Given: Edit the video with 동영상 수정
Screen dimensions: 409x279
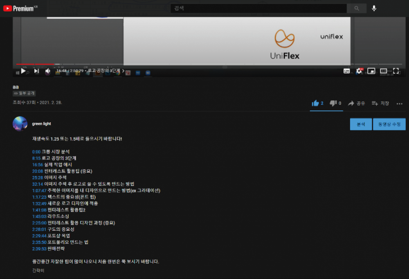Looking at the screenshot, I should 389,124.
